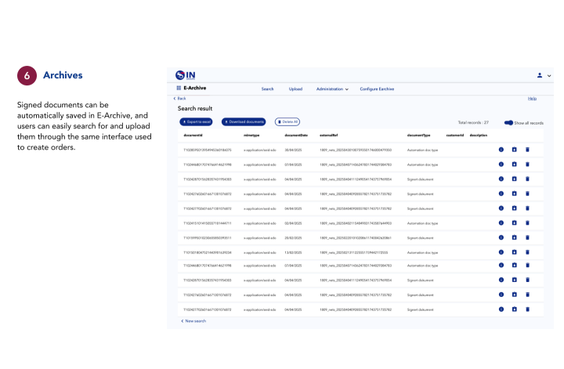Screen dimensions: 564x369
Task: Toggle the Show all records switch
Action: point(508,123)
